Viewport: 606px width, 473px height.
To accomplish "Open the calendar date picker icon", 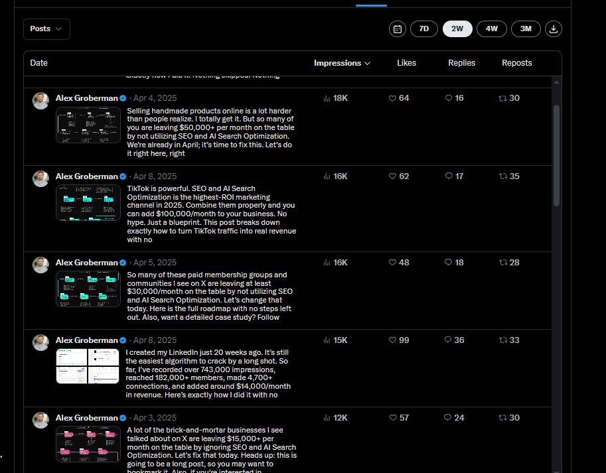I will [398, 29].
